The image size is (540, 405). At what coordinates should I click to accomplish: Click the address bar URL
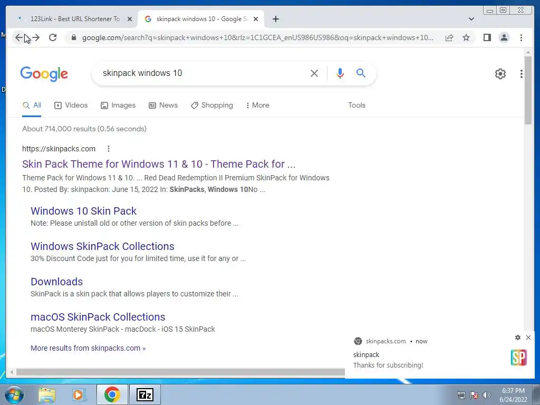[x=257, y=37]
